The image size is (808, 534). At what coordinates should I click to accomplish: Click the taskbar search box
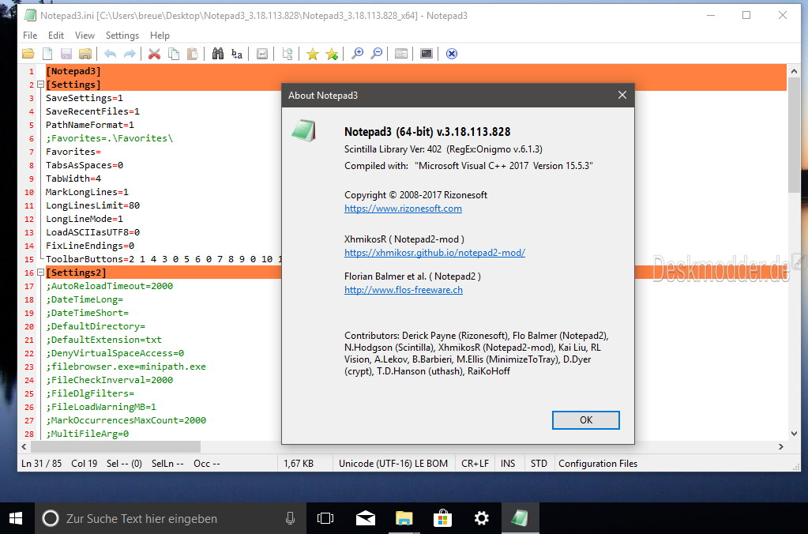[x=170, y=518]
